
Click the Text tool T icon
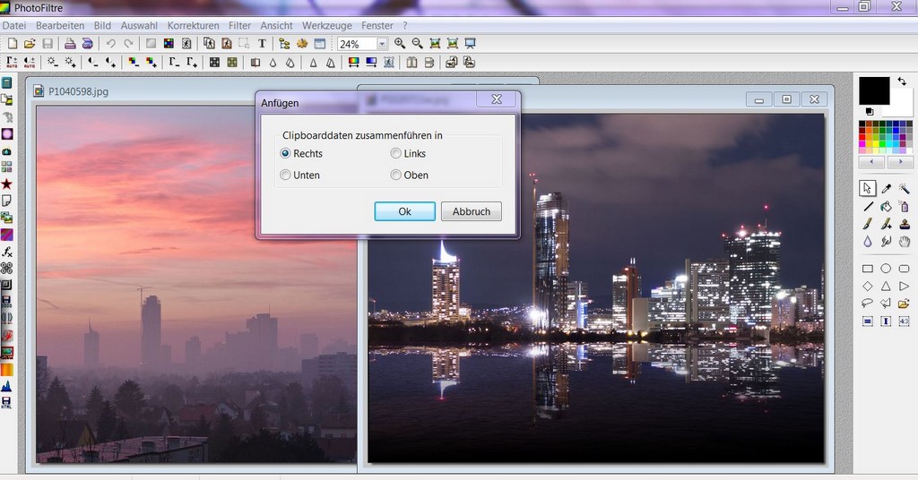tap(262, 43)
